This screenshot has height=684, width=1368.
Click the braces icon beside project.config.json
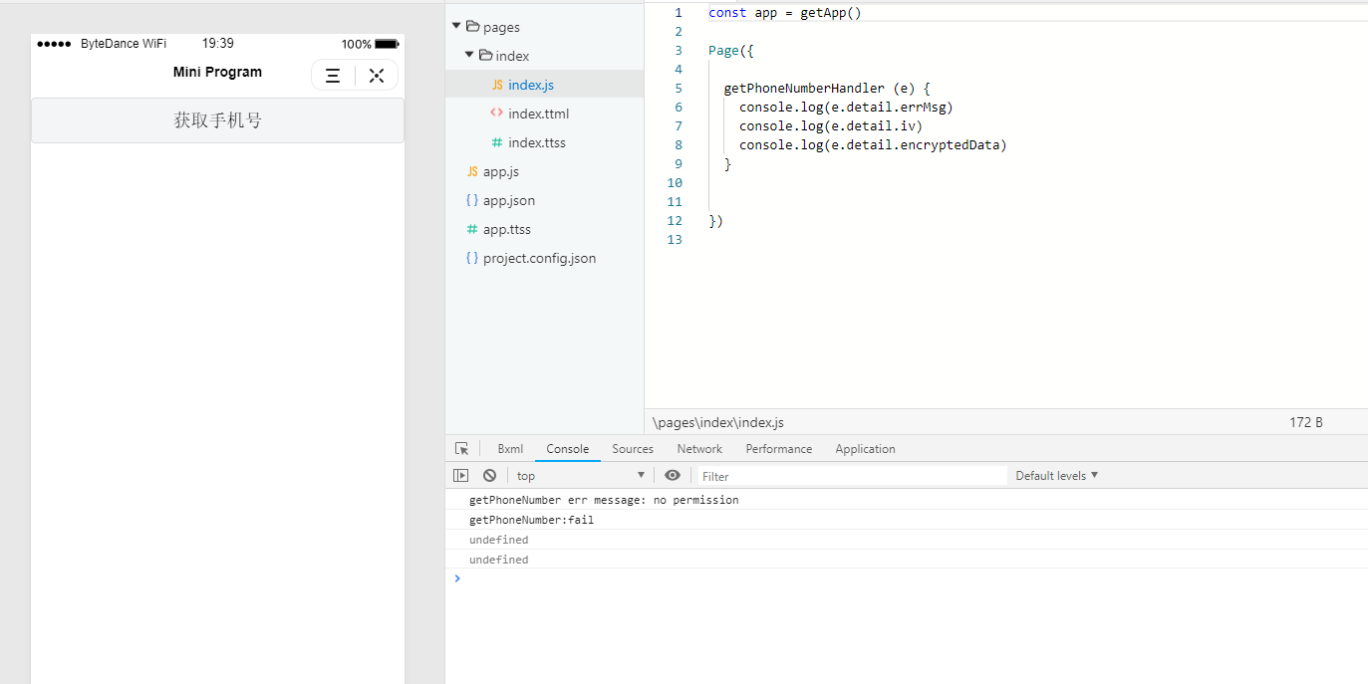click(472, 258)
